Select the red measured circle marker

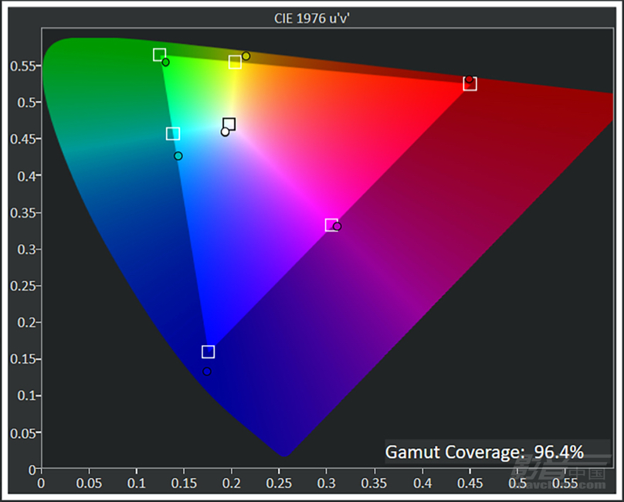pyautogui.click(x=469, y=79)
